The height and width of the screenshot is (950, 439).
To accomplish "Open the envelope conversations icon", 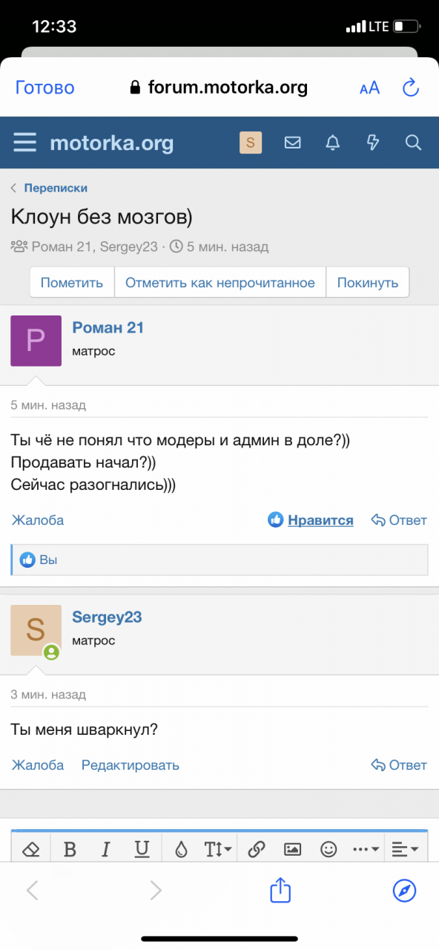I will (293, 142).
